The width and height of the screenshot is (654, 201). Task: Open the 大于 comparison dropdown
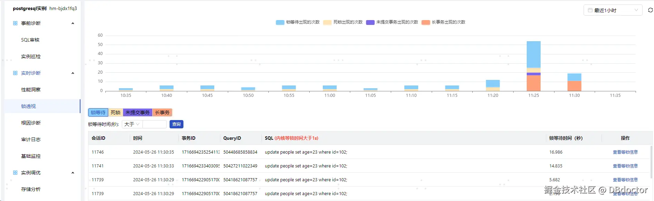point(132,124)
